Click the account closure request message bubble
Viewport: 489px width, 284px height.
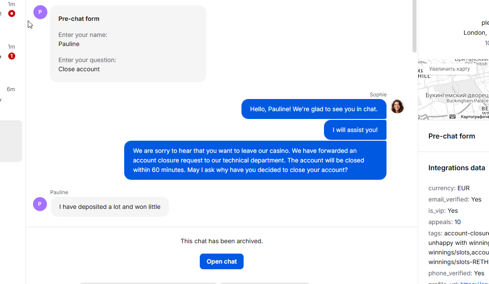255,160
